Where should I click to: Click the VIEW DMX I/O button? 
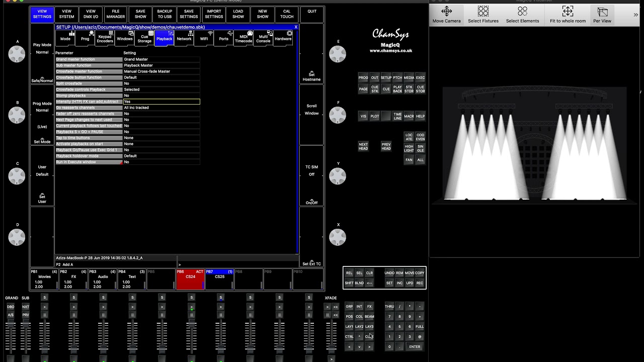[91, 14]
